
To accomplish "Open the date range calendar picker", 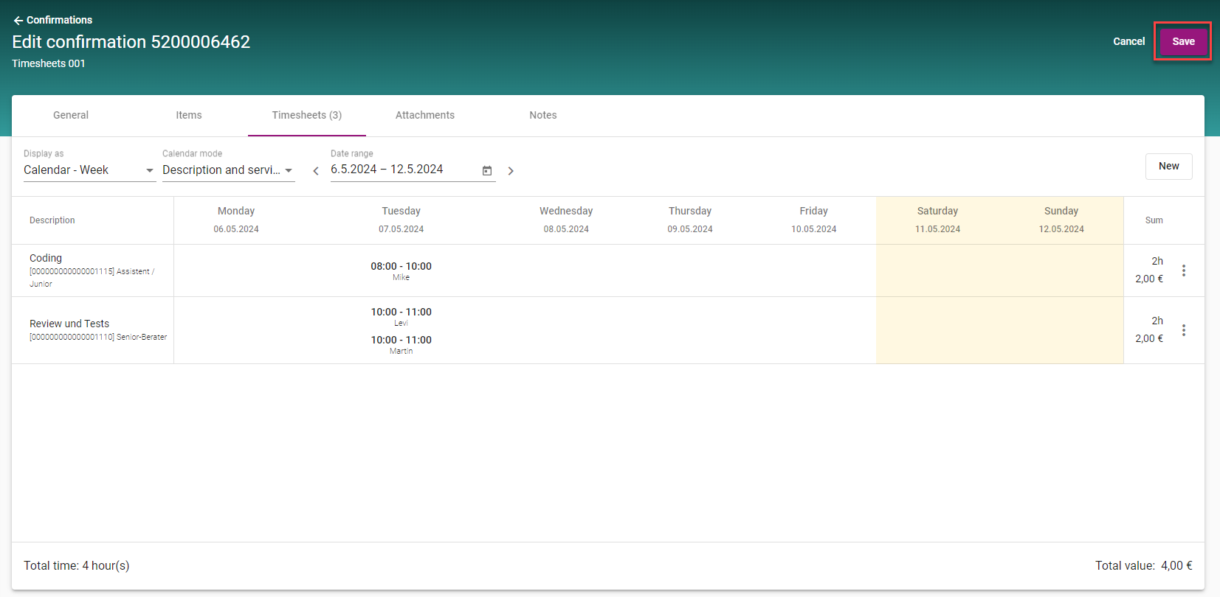I will pyautogui.click(x=487, y=170).
